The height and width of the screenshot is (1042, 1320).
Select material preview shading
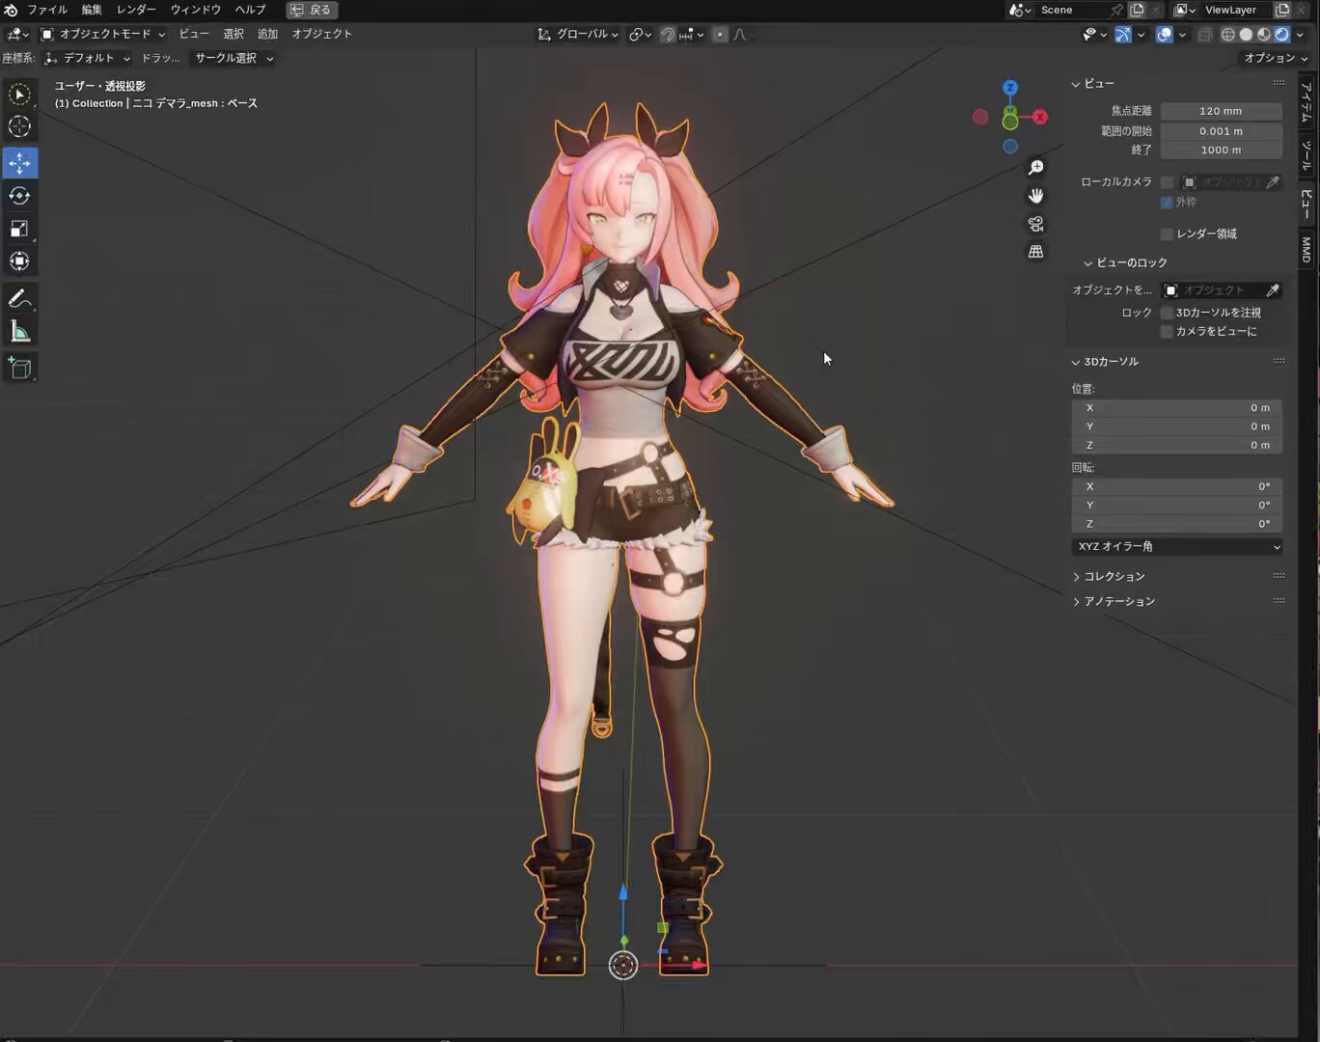coord(1264,34)
